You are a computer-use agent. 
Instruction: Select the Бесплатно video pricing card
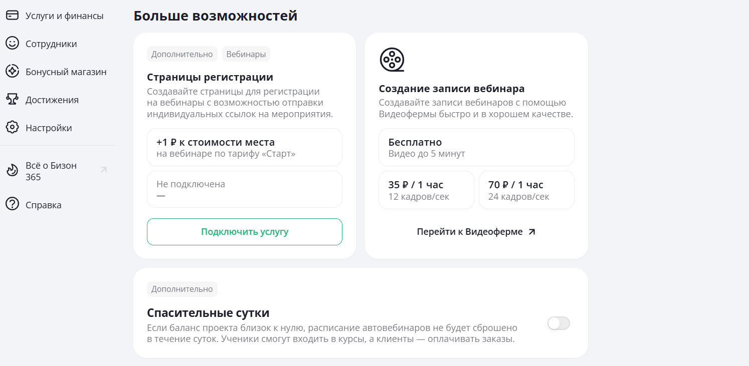tap(476, 147)
